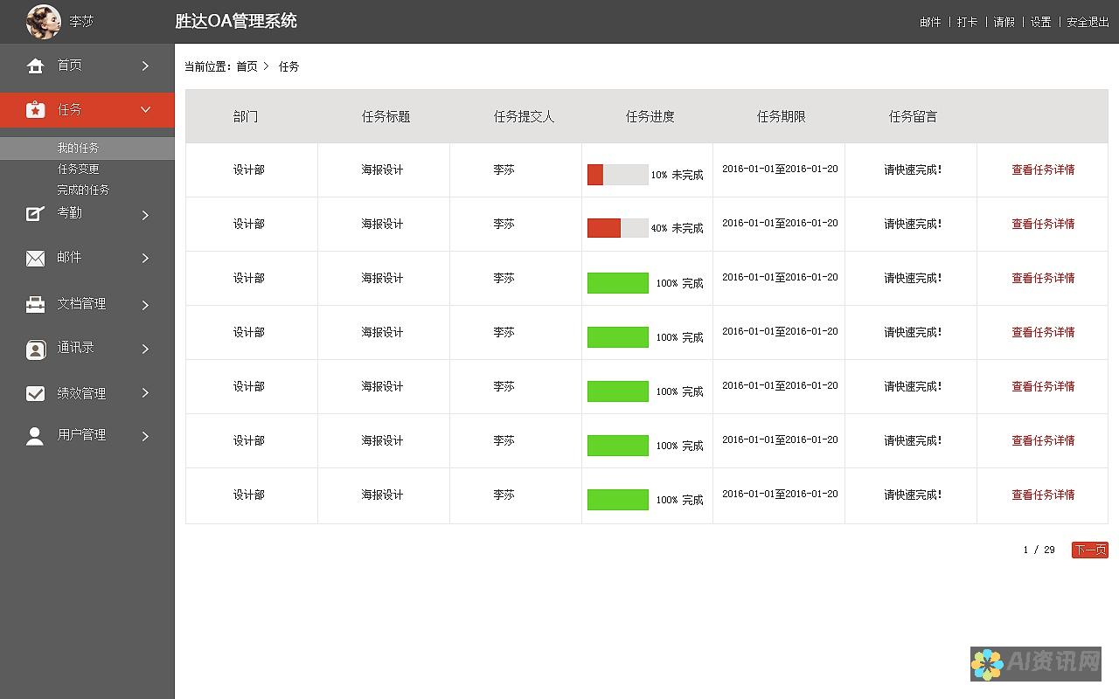Screen dimensions: 1119x699
Task: Click the 40% 未完成 status text
Action: pyautogui.click(x=677, y=228)
